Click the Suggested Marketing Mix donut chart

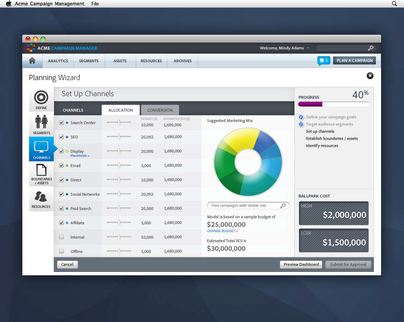(x=248, y=162)
